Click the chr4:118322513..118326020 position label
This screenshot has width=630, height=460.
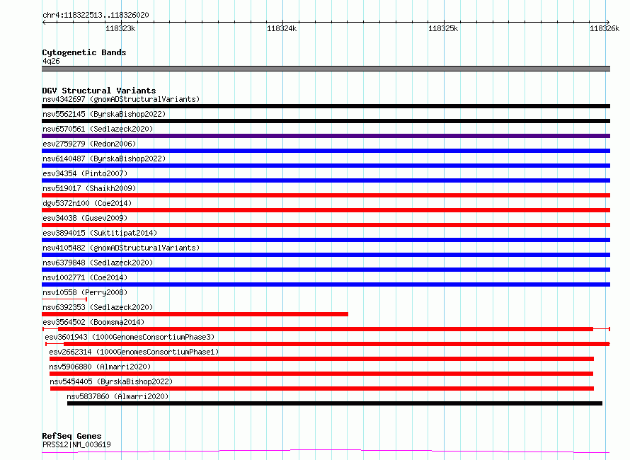pyautogui.click(x=96, y=15)
